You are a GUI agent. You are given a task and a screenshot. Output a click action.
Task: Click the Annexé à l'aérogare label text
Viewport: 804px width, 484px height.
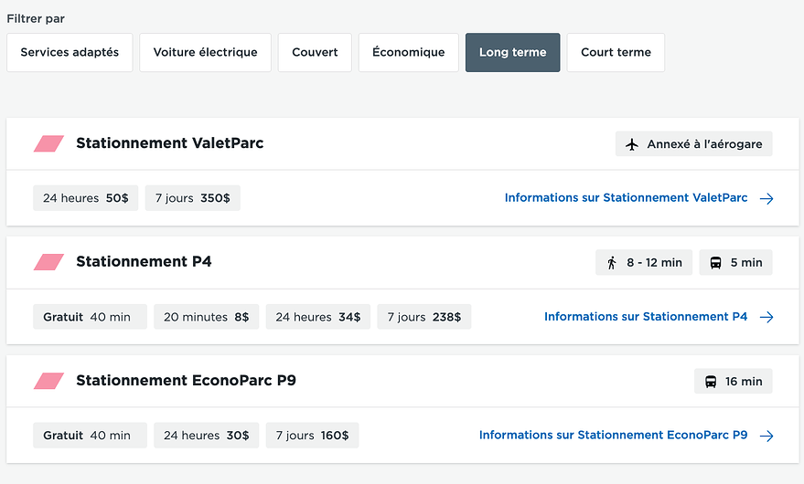(704, 144)
